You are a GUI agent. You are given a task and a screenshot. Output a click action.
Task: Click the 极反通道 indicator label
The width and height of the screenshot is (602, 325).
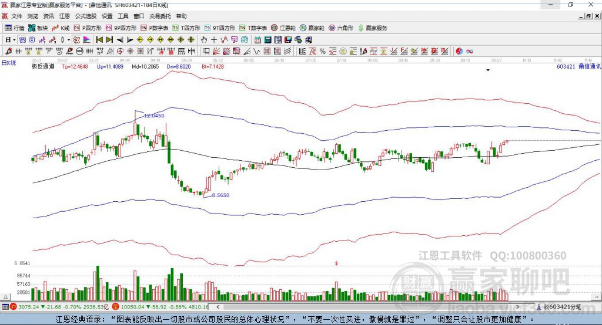click(43, 66)
